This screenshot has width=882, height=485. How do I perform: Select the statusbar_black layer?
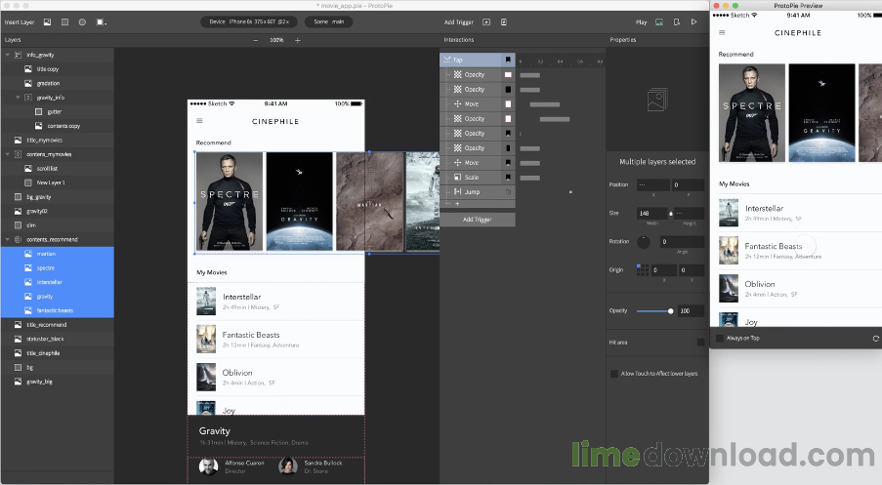coord(57,339)
